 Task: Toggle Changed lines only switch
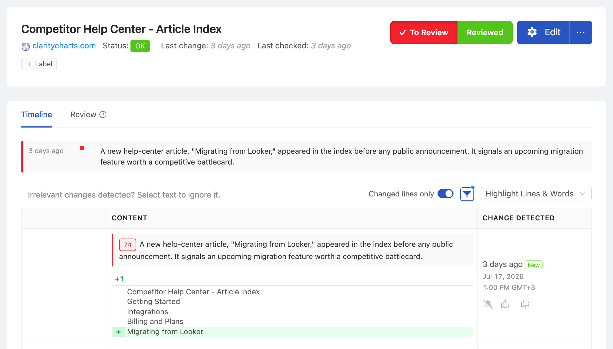pyautogui.click(x=446, y=194)
